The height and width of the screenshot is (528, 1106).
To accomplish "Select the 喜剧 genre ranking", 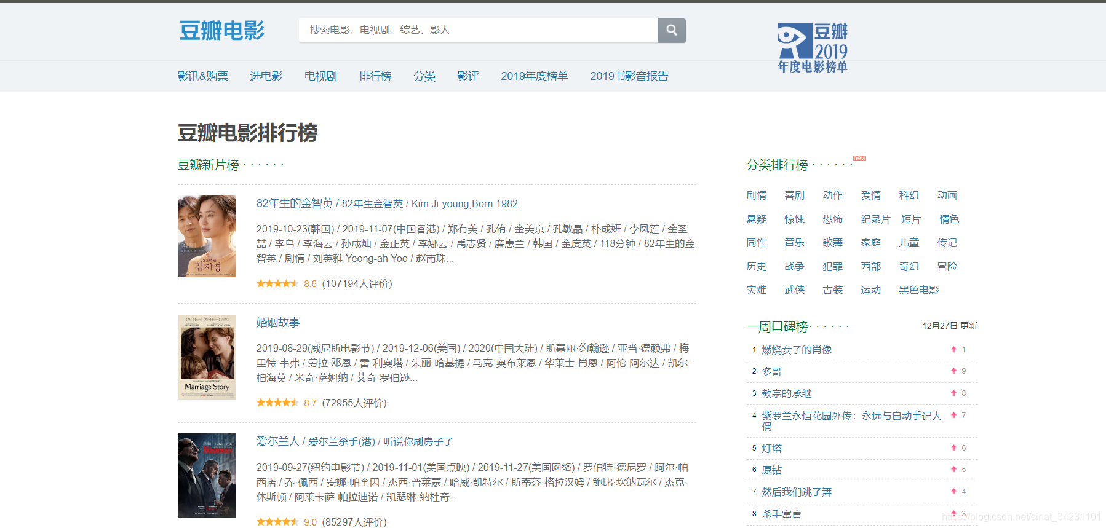I will click(x=795, y=195).
